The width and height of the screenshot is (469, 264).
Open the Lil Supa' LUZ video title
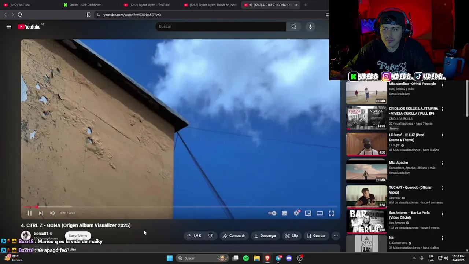[407, 137]
